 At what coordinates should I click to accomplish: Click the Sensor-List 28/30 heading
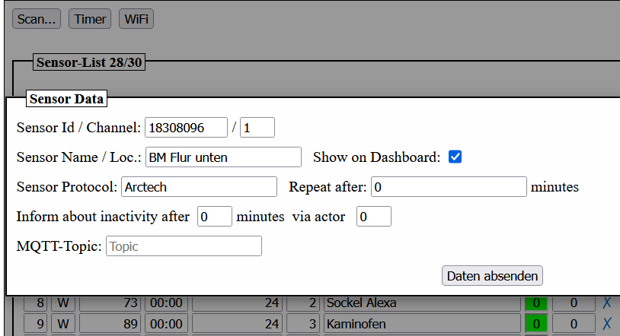point(89,62)
